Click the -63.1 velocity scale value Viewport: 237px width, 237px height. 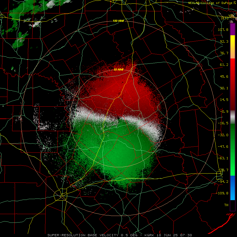click(x=223, y=158)
